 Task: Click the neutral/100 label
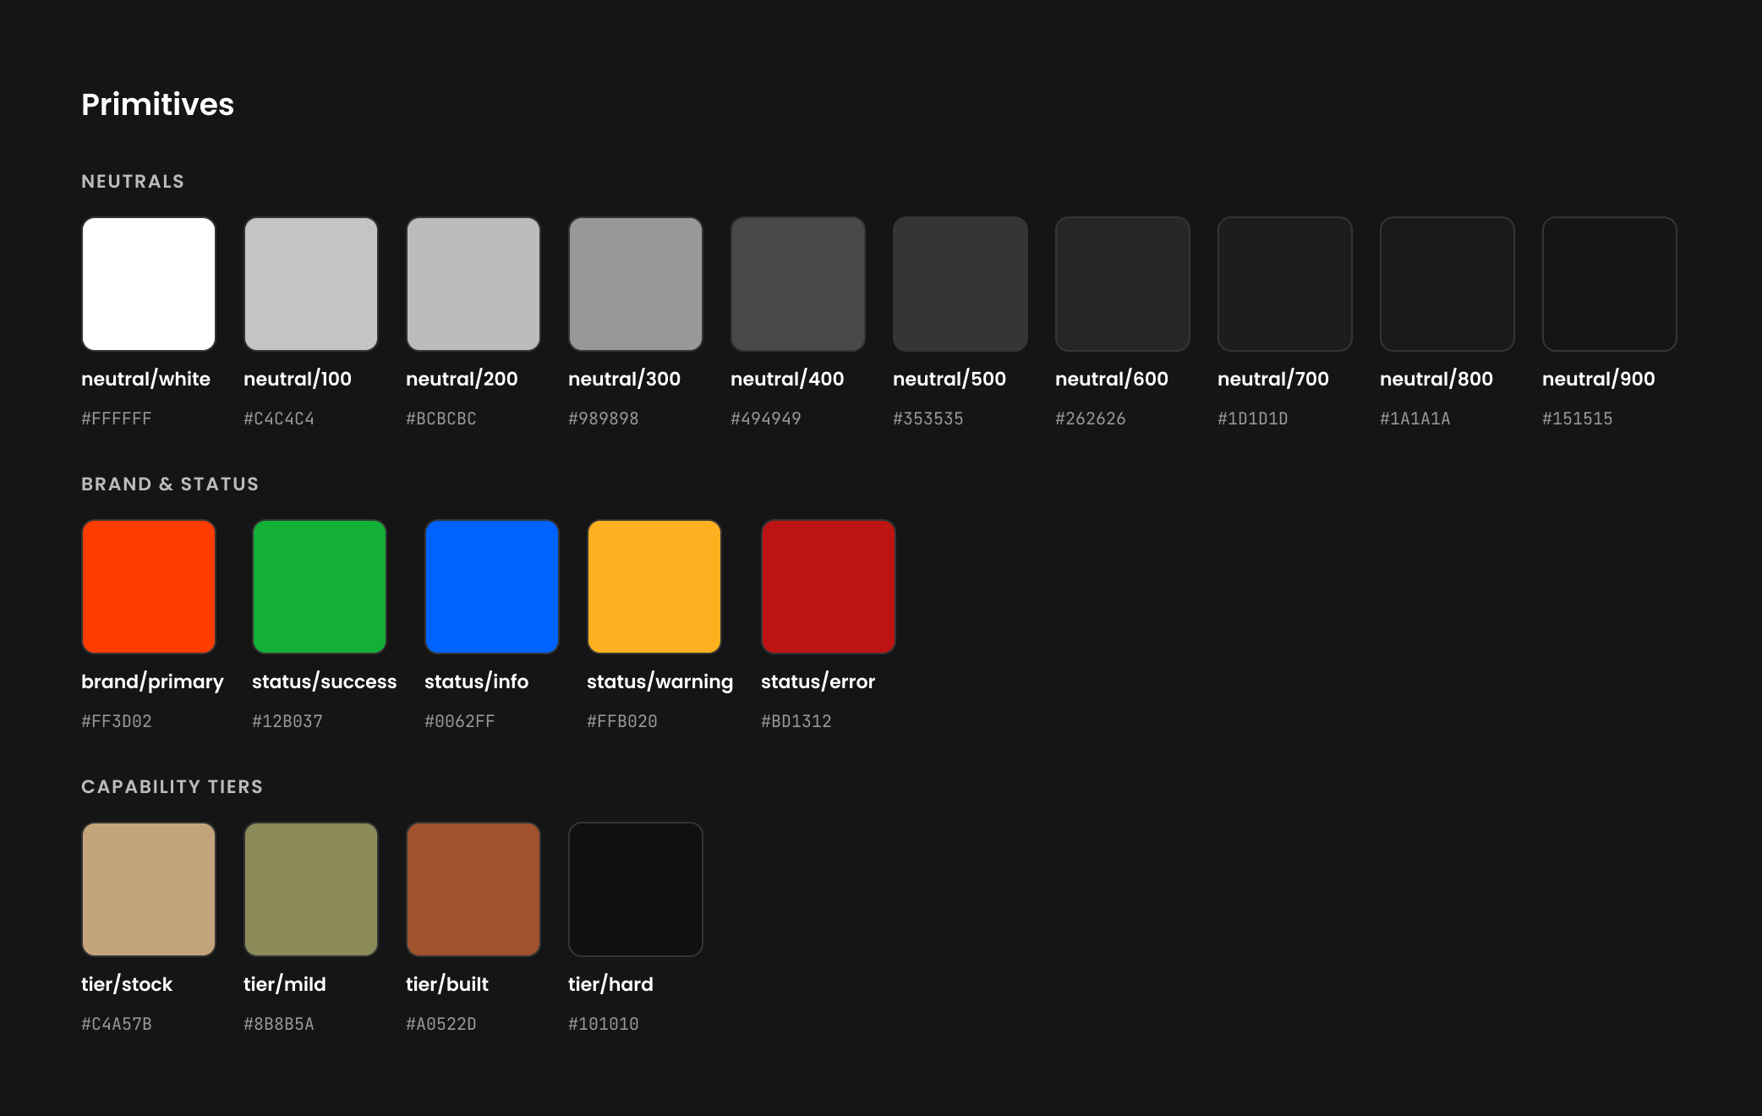[x=298, y=379]
